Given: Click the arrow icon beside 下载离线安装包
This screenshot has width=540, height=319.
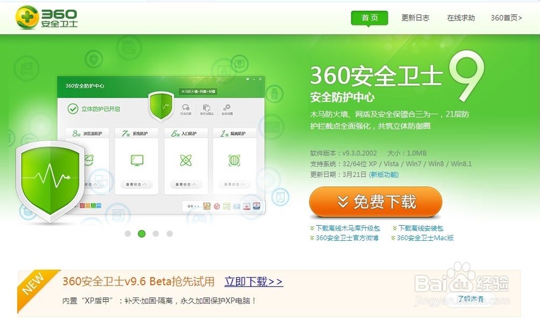Looking at the screenshot, I should click(x=395, y=228).
